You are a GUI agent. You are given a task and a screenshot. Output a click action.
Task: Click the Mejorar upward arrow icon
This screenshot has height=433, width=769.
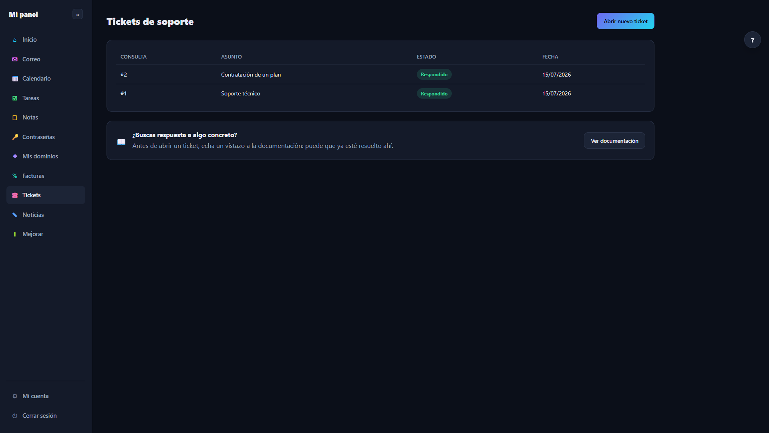point(15,234)
